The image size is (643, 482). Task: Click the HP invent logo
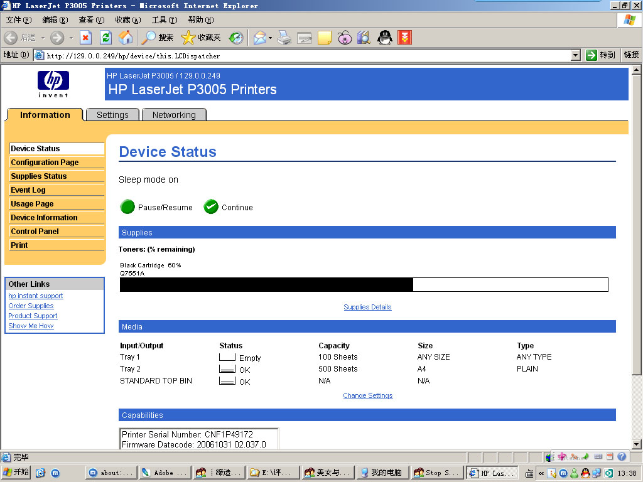coord(53,83)
